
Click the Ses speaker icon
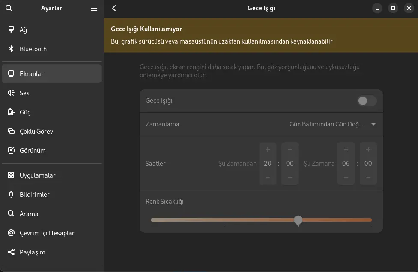(11, 93)
